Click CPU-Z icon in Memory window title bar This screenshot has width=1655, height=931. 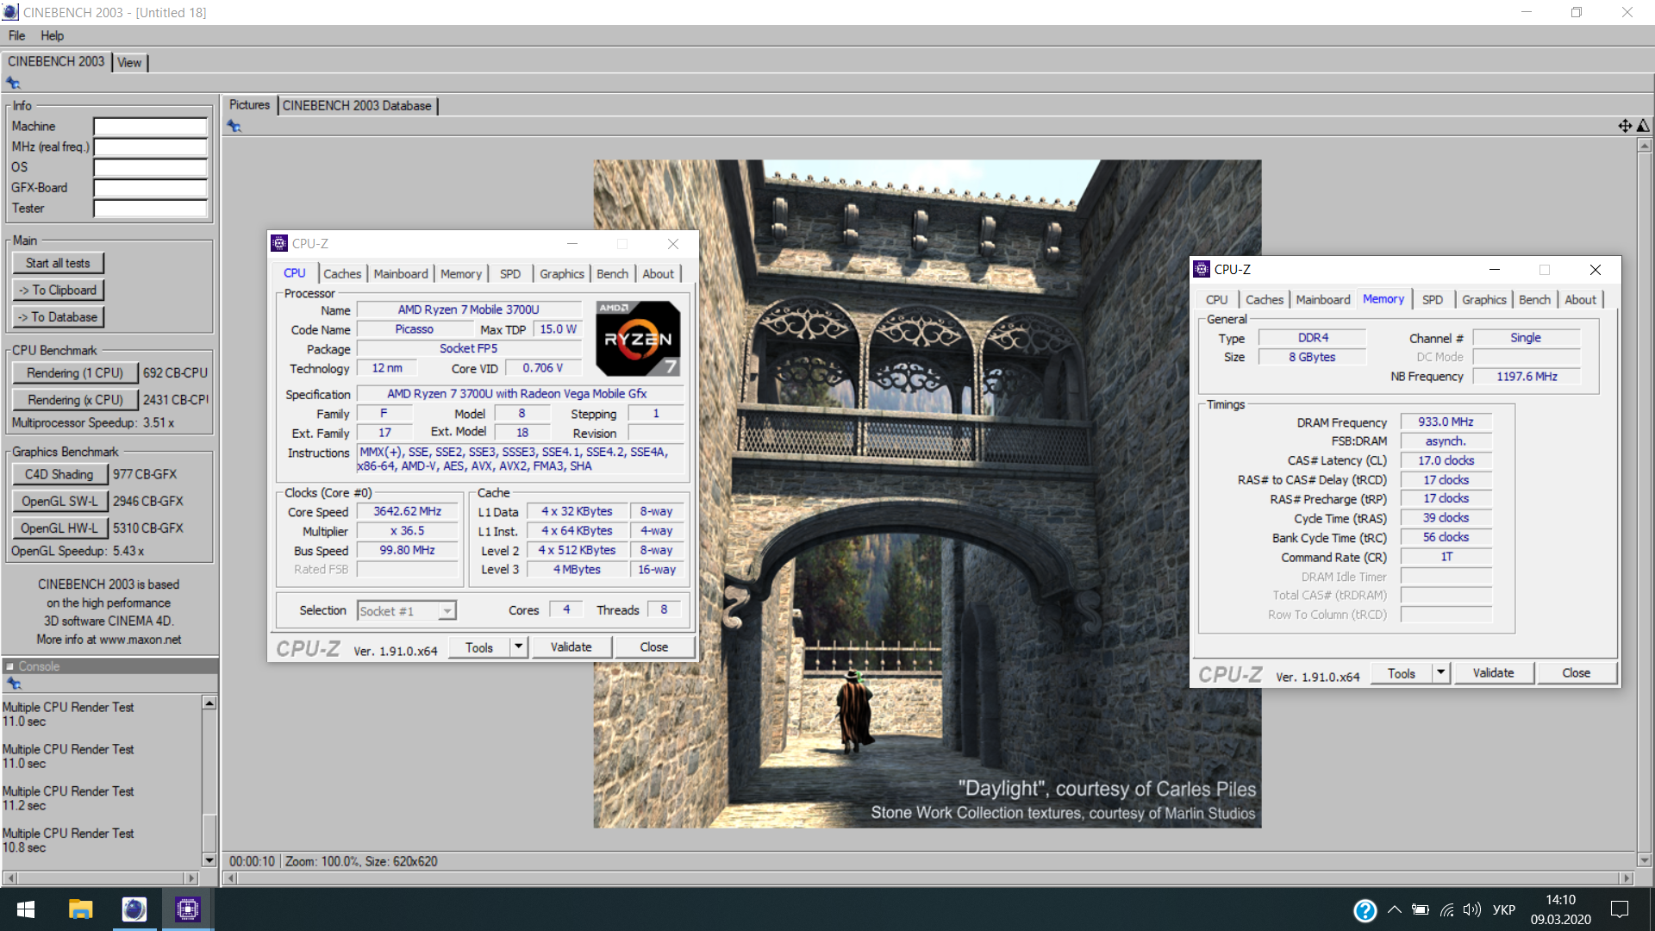(x=1202, y=269)
